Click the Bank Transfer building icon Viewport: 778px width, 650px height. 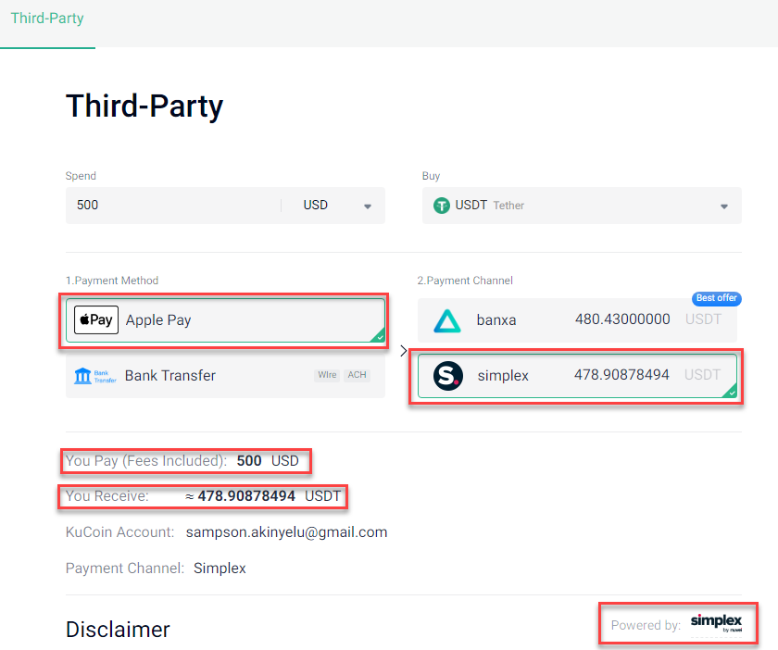(x=82, y=376)
